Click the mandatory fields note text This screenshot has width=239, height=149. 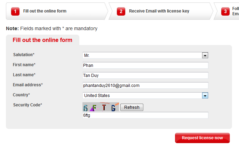[x=51, y=28]
